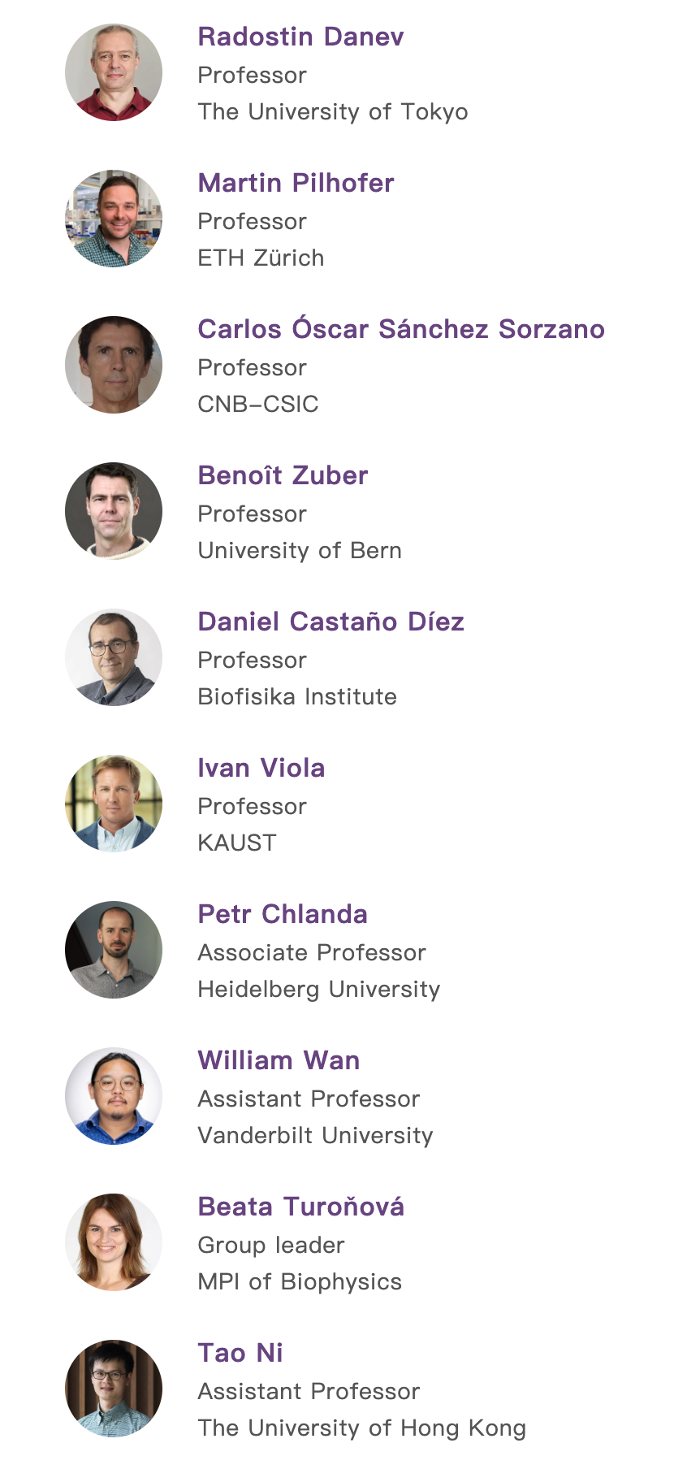Select the William Wan name link
The width and height of the screenshot is (674, 1469).
pyautogui.click(x=279, y=1060)
